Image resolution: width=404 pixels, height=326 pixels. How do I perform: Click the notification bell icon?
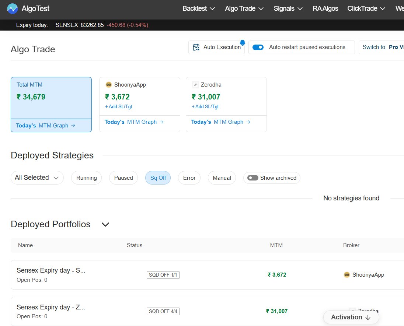[x=243, y=43]
